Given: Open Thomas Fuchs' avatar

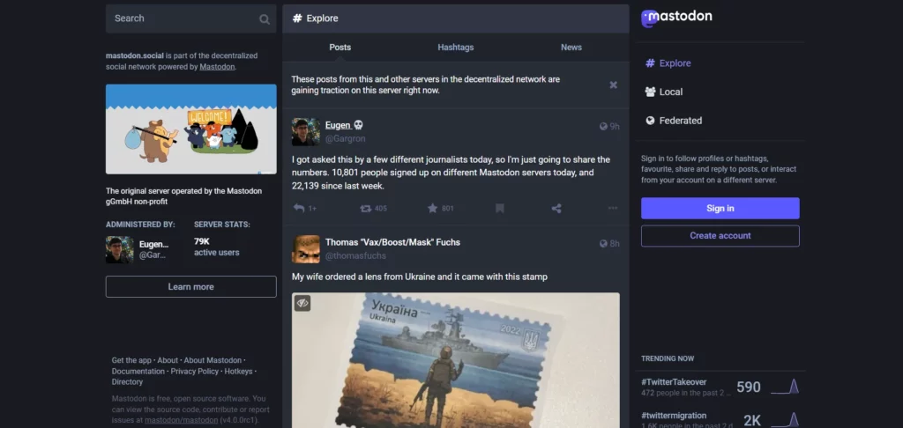Looking at the screenshot, I should (306, 249).
